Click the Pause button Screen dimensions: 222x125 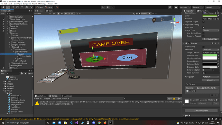click(107, 7)
